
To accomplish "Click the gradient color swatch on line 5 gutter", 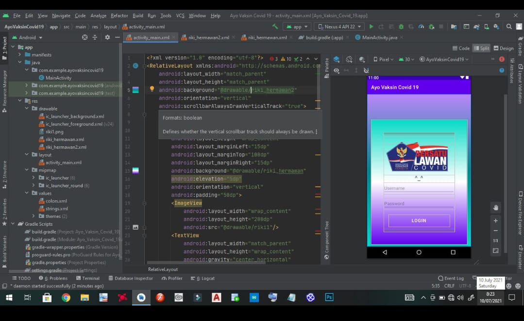I will 135,90.
